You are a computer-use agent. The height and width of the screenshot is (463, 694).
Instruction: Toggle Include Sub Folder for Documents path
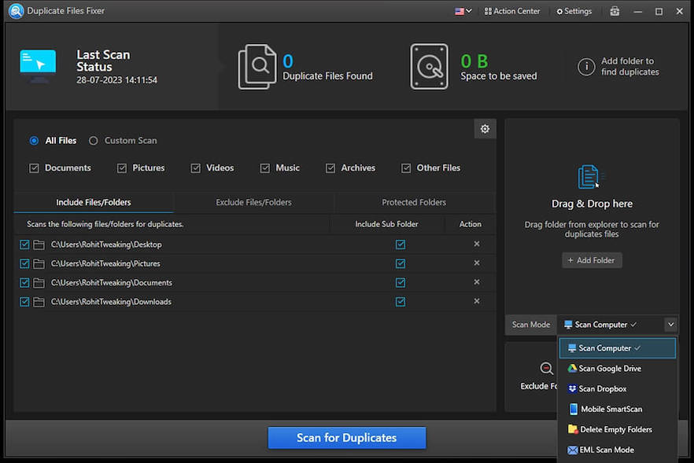click(x=401, y=282)
